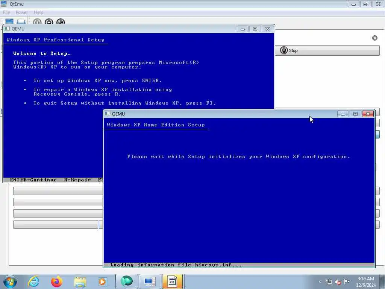Click the stop machine toolbar icon
The width and height of the screenshot is (385, 289).
[49, 21]
